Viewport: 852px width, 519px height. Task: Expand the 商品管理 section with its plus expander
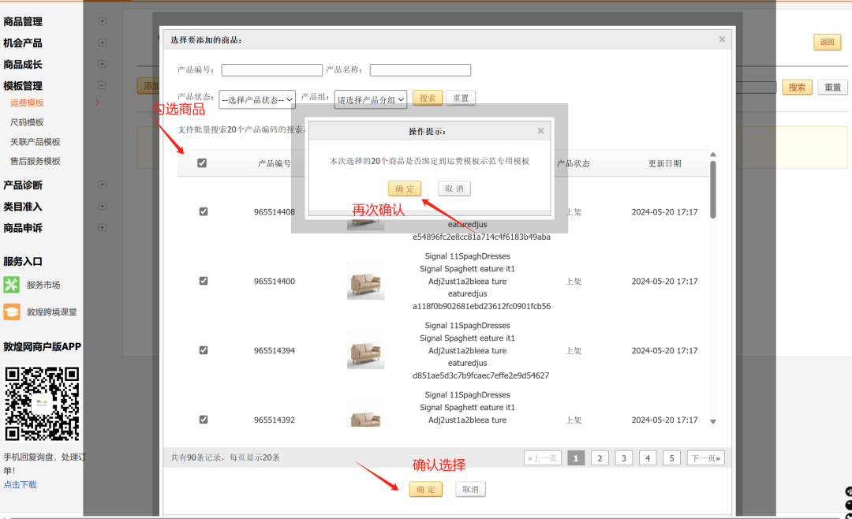tap(102, 21)
